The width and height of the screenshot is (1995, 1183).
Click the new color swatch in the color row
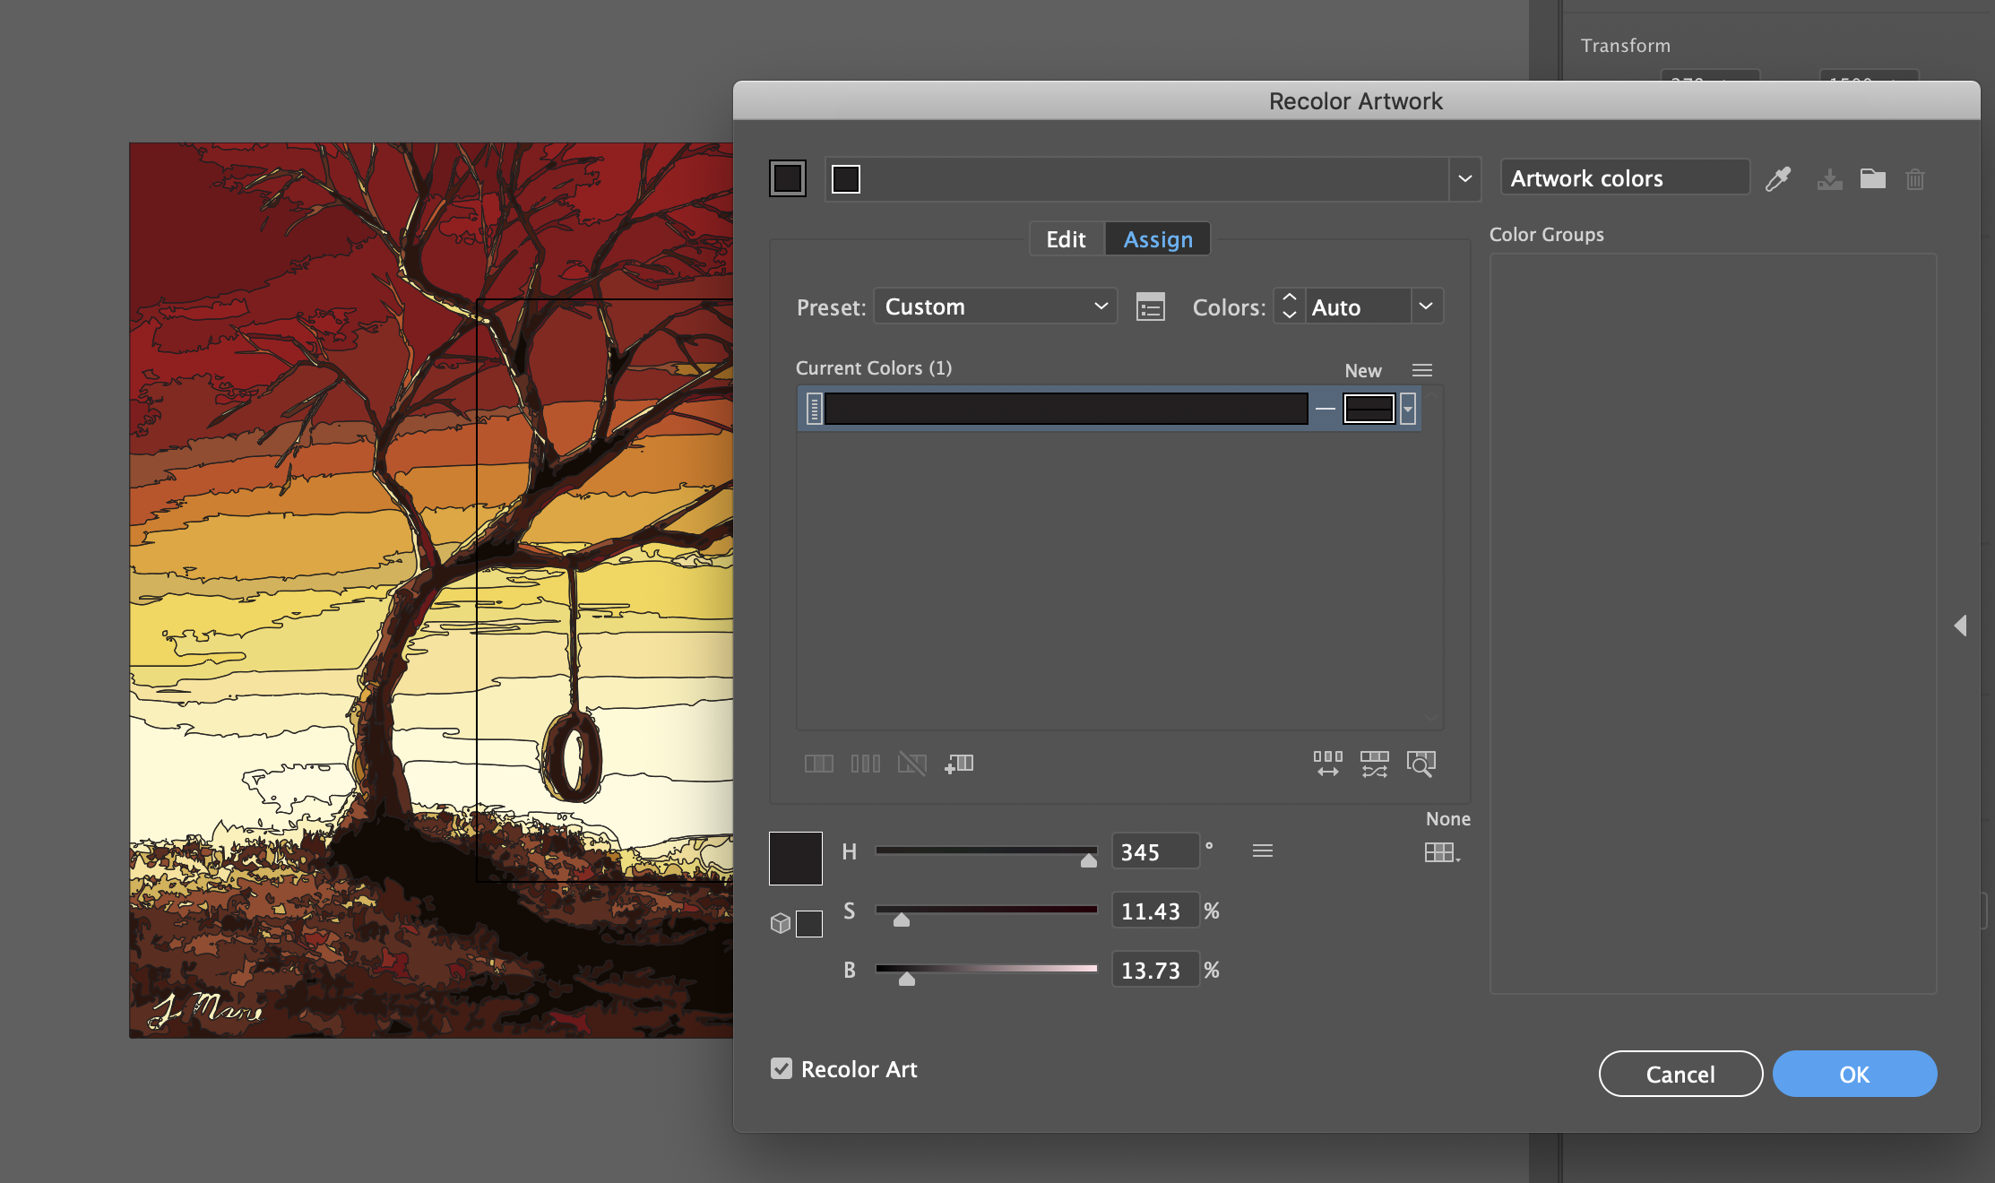point(1369,408)
